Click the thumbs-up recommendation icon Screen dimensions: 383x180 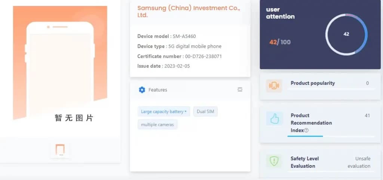coord(275,119)
